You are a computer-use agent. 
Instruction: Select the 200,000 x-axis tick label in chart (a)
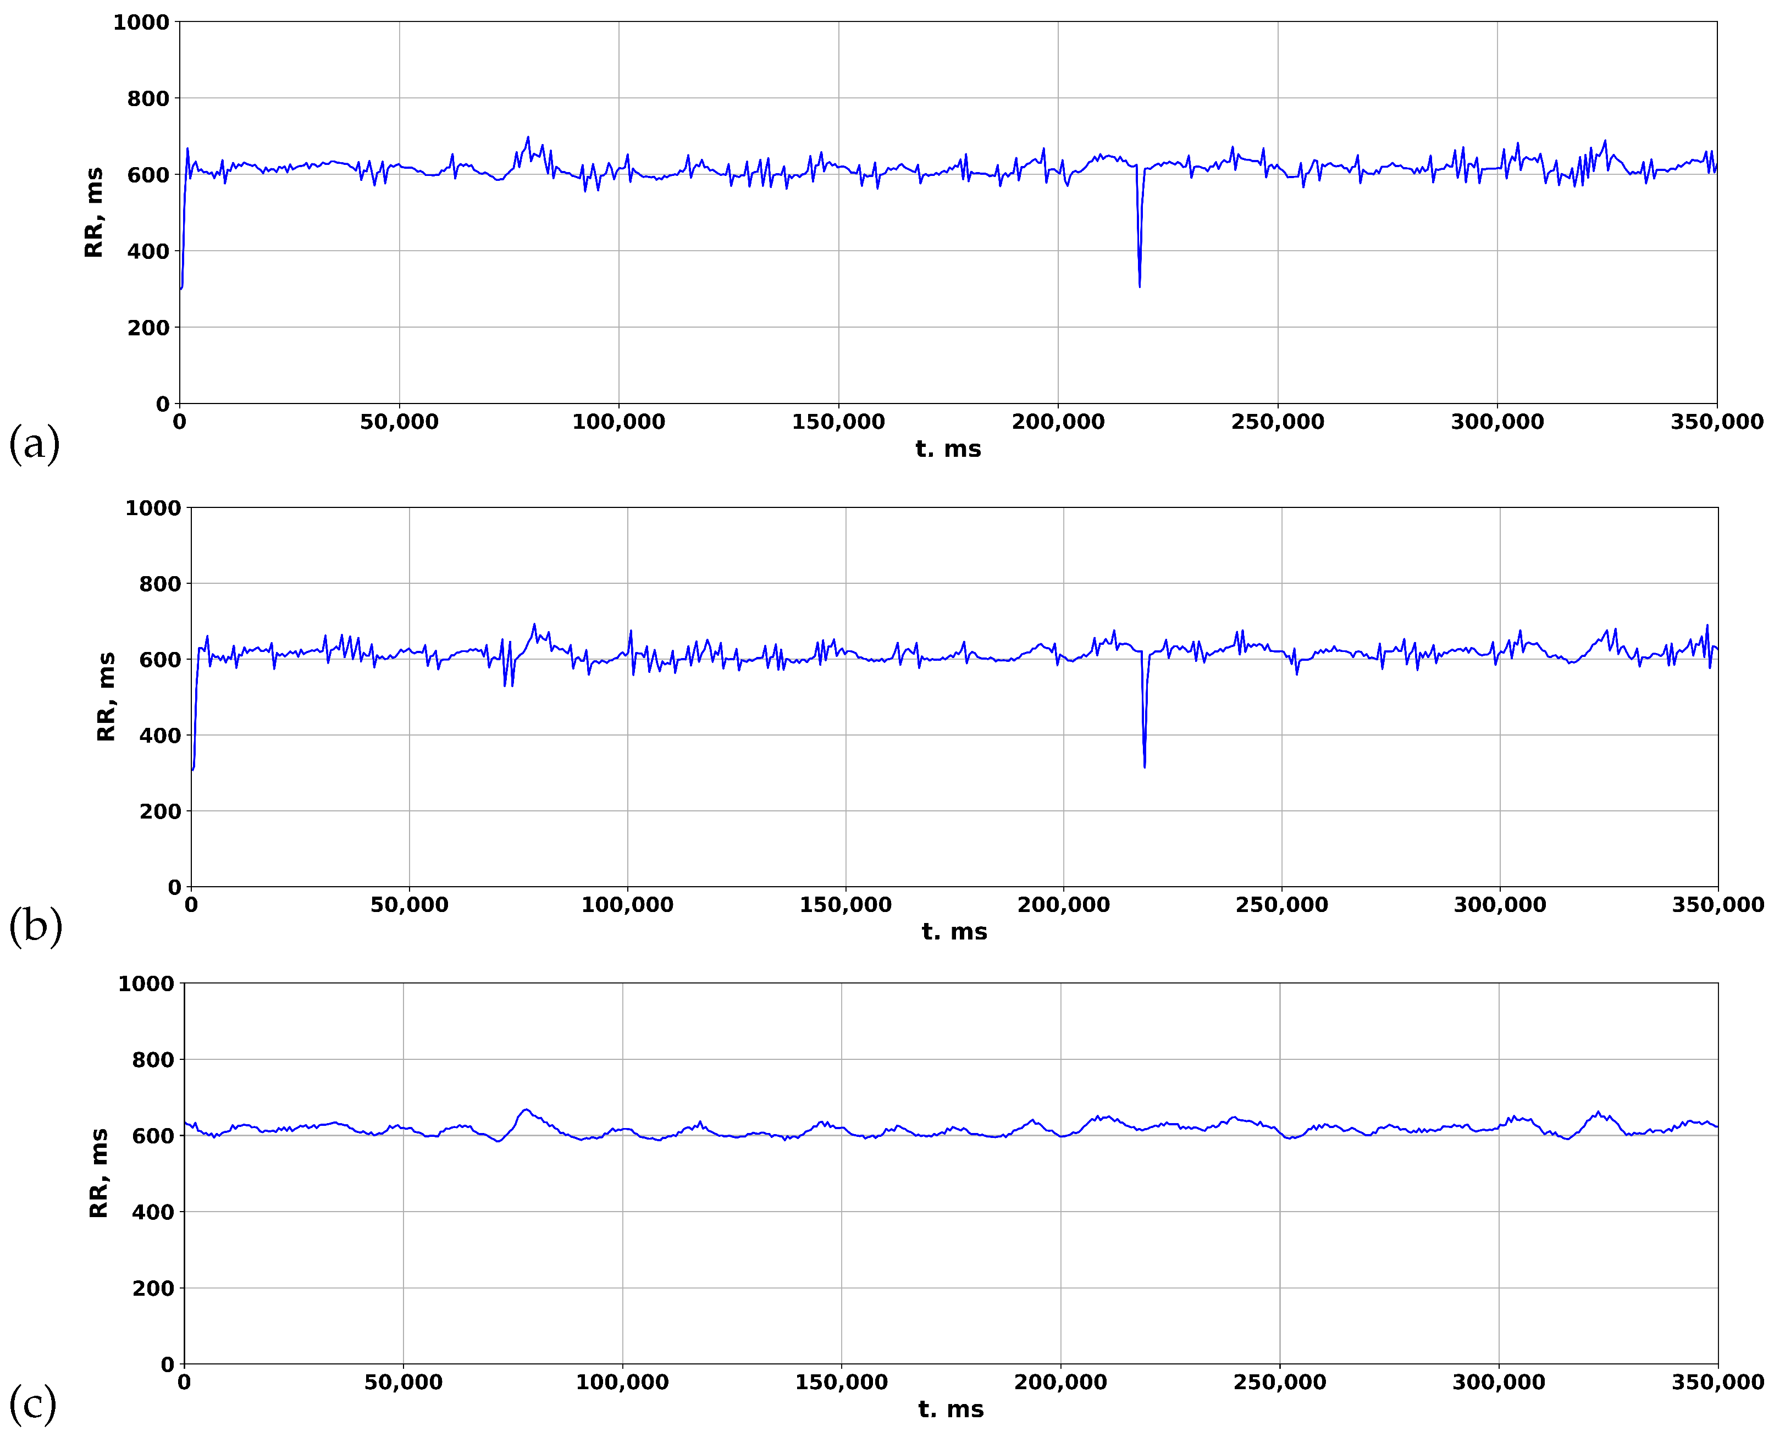(1058, 422)
